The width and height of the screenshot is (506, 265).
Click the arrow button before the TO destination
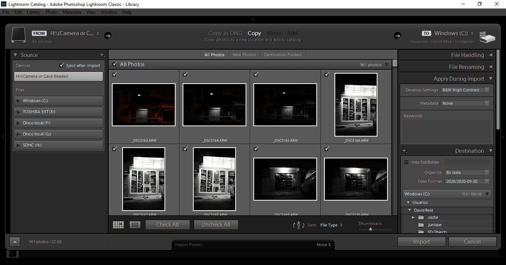coord(397,36)
